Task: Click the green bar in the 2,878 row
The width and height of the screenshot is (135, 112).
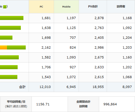Action: [12, 18]
